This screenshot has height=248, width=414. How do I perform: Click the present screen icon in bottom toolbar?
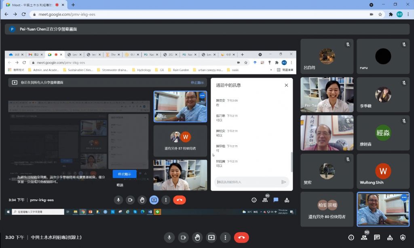click(211, 237)
